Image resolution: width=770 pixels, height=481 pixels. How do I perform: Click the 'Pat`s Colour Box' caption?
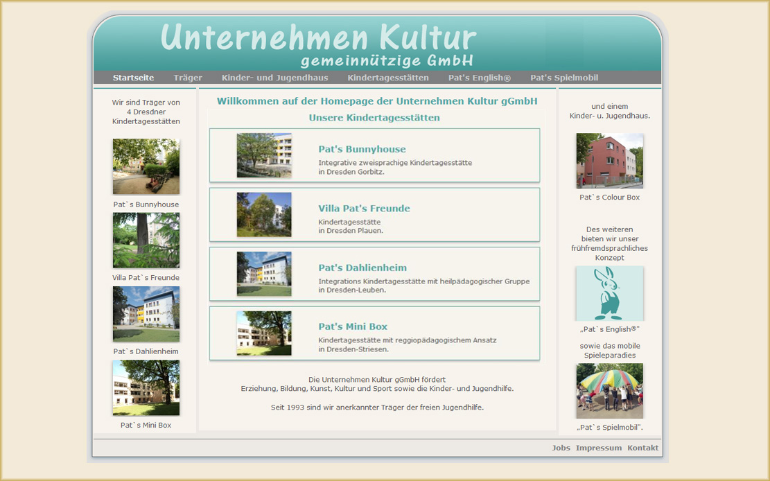click(x=609, y=197)
